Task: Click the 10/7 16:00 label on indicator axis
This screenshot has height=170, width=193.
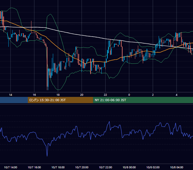Action: click(34, 167)
